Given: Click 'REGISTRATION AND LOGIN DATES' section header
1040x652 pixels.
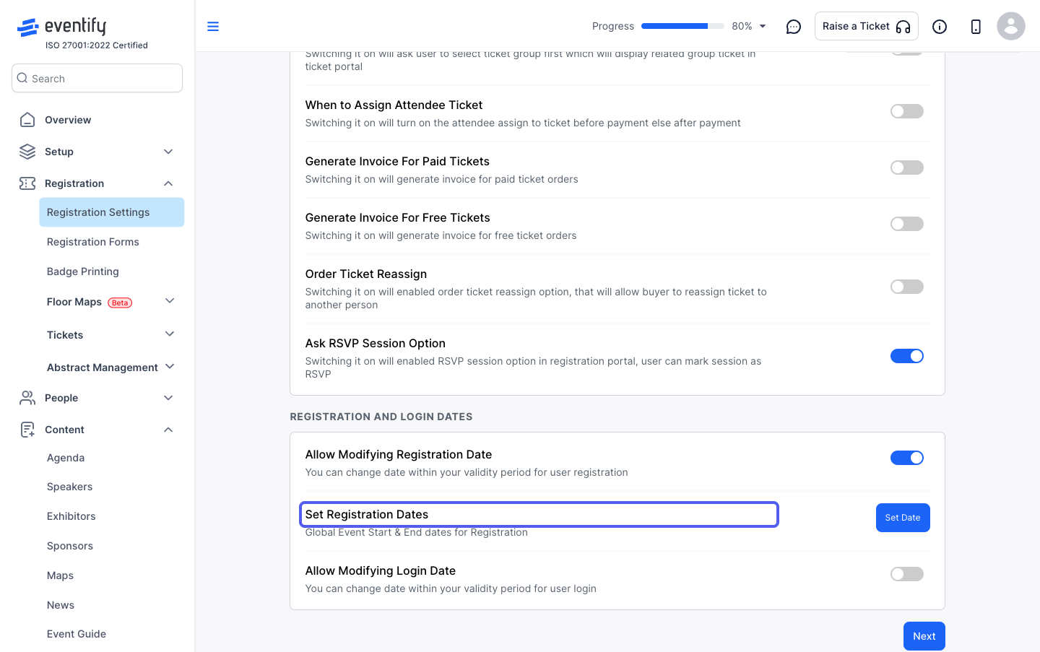Looking at the screenshot, I should click(x=381, y=417).
